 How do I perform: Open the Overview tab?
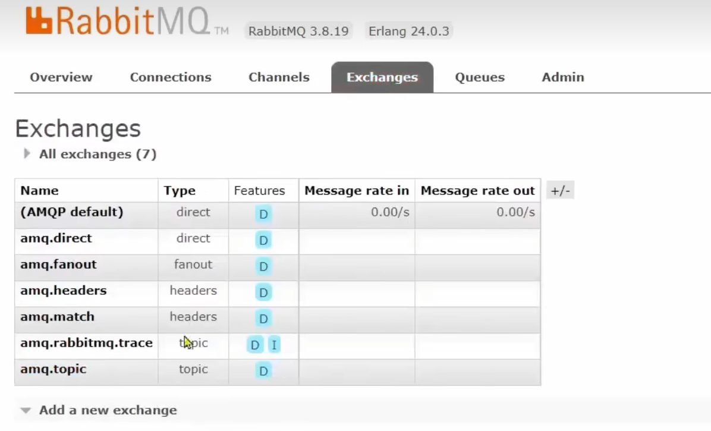61,77
